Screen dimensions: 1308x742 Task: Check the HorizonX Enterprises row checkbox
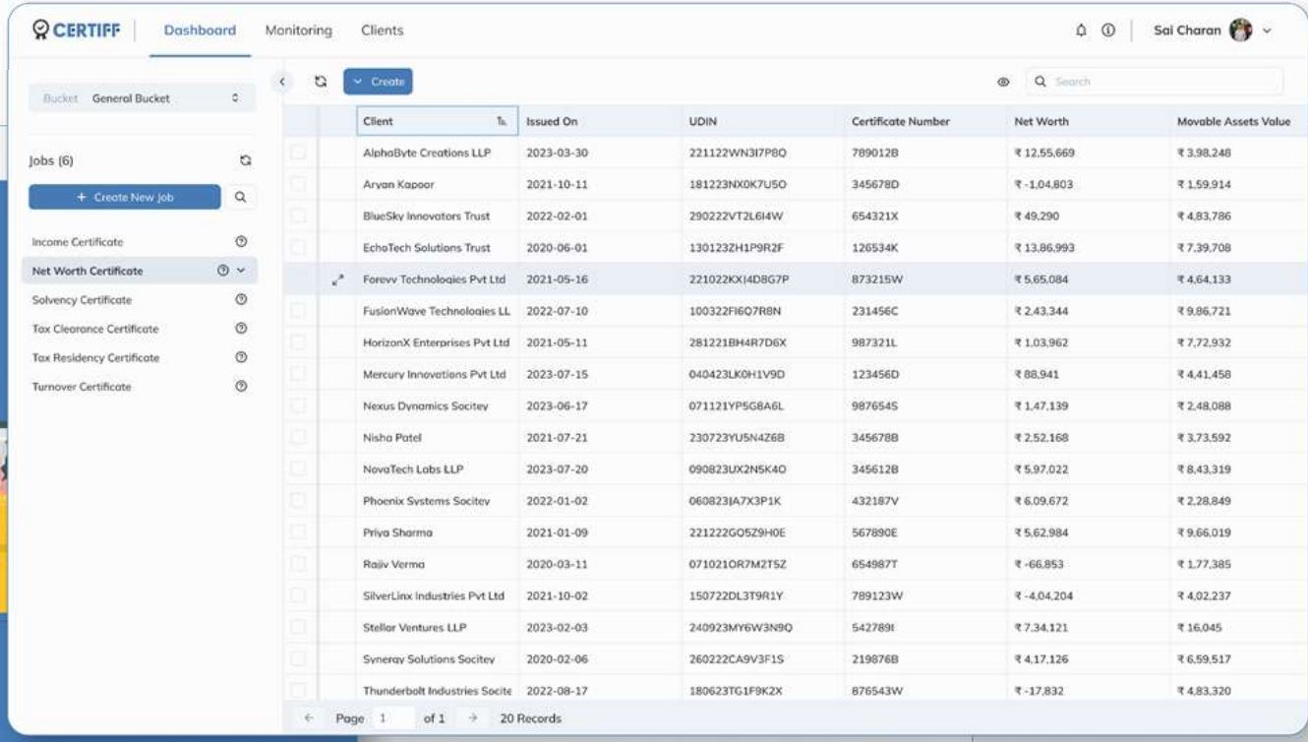click(298, 342)
